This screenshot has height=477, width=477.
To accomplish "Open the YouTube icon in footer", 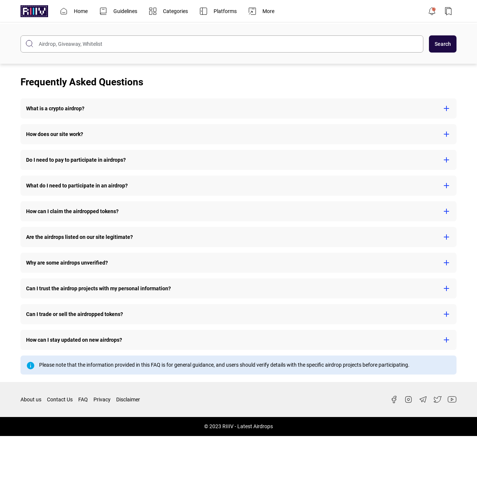I will pos(452,399).
